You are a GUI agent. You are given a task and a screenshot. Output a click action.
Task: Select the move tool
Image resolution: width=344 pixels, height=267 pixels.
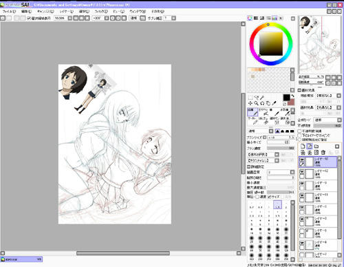[250, 103]
